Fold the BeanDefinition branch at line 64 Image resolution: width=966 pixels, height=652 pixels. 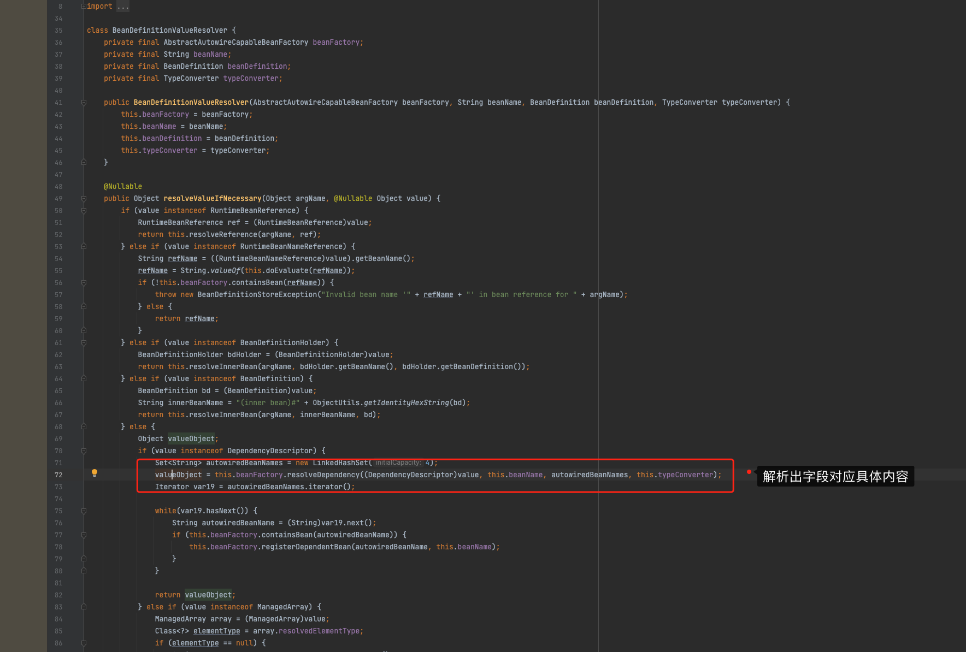[x=84, y=378]
